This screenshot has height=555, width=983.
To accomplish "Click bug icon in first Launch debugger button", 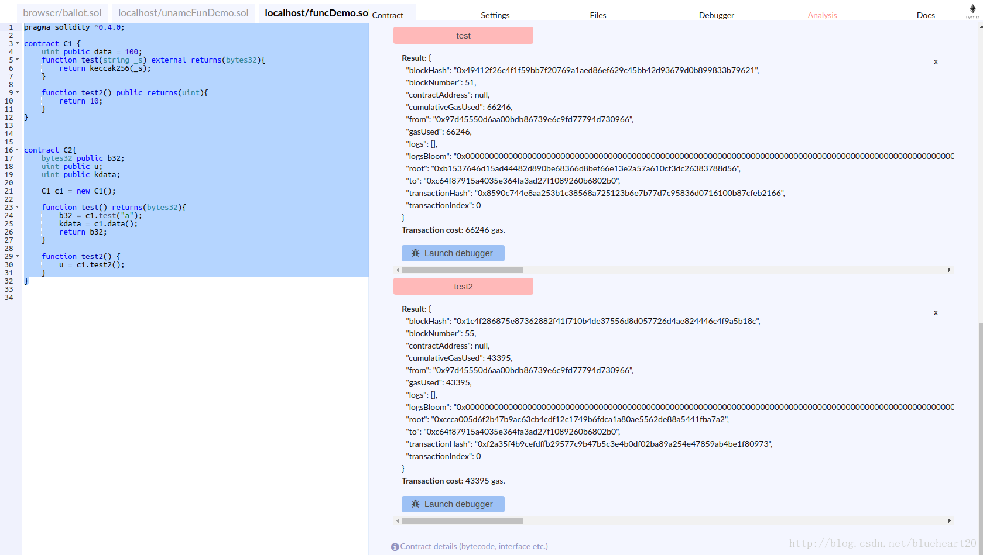I will (416, 253).
